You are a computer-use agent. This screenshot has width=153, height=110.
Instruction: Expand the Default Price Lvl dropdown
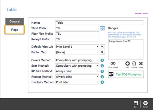coord(97,47)
